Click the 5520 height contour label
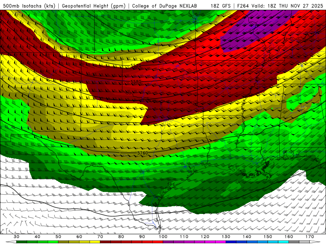Viewport: 326px width, 244px height. point(136,65)
